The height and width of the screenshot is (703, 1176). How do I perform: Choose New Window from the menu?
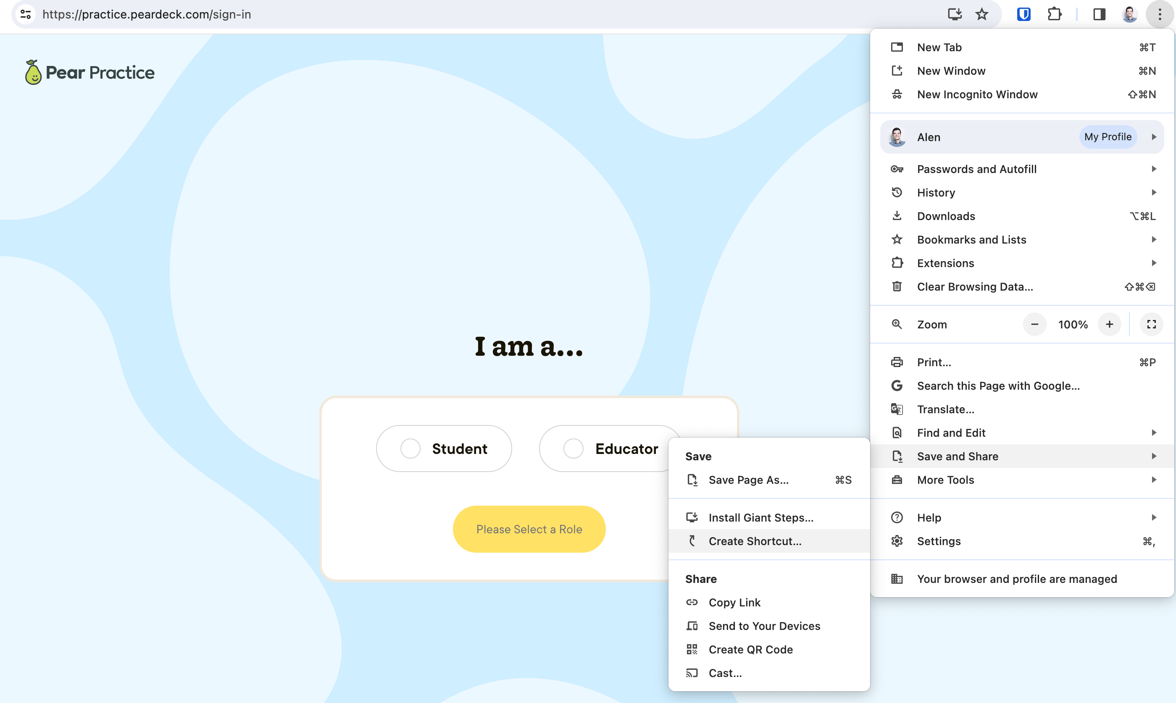tap(1022, 71)
